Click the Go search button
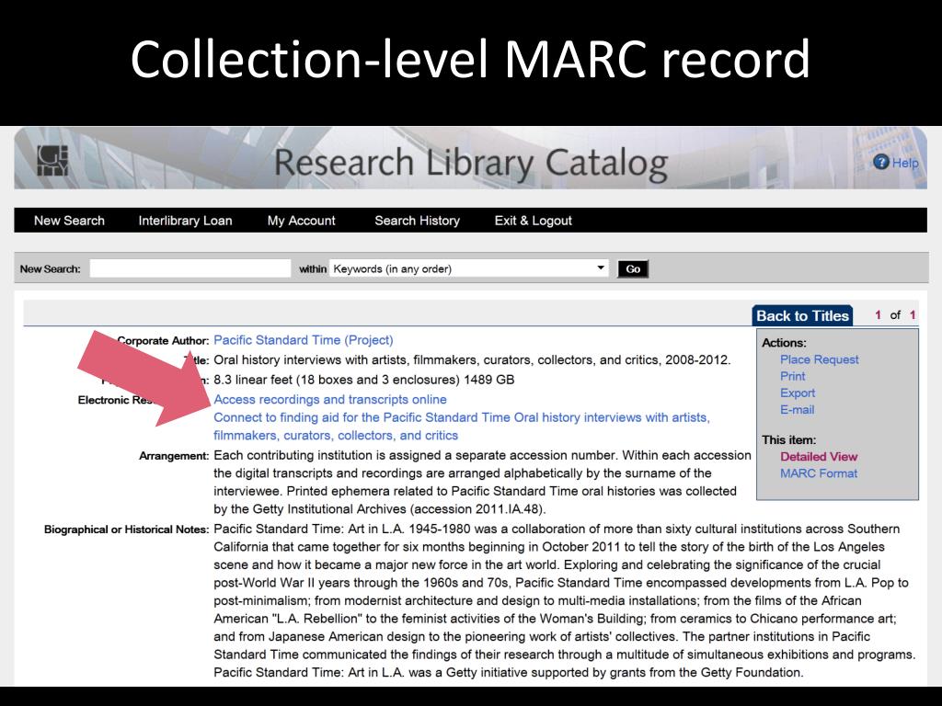This screenshot has height=706, width=942. pyautogui.click(x=633, y=269)
